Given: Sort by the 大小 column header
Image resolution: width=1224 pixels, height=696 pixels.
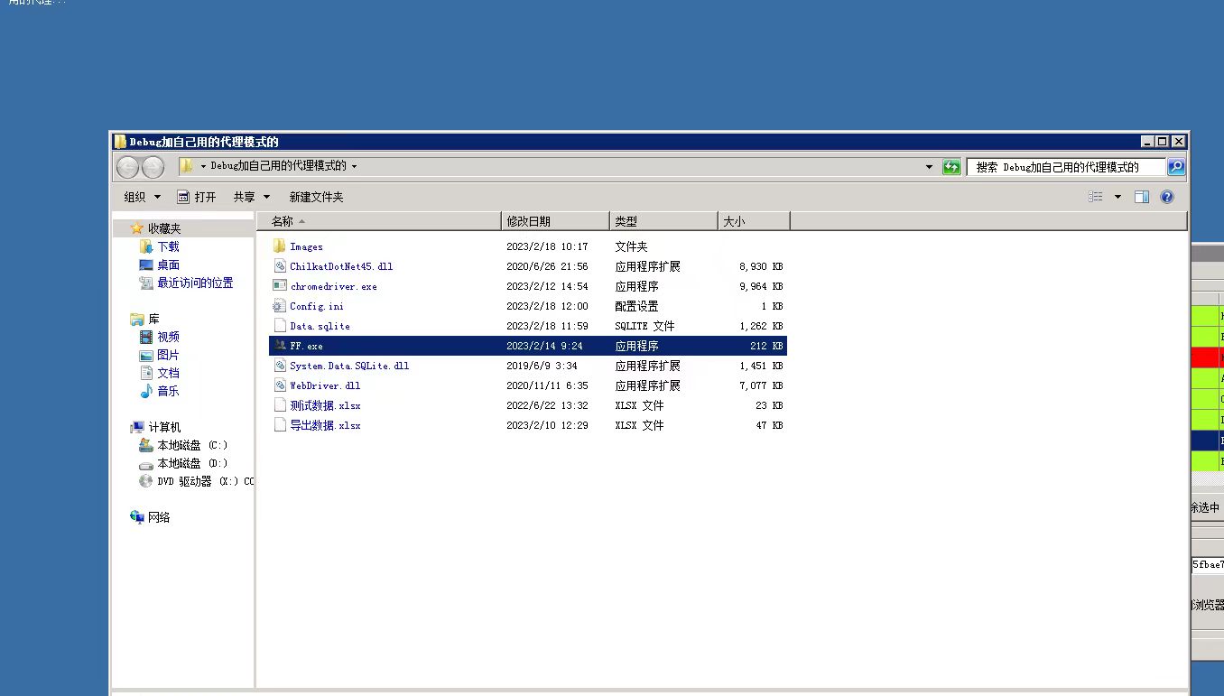Looking at the screenshot, I should (754, 221).
